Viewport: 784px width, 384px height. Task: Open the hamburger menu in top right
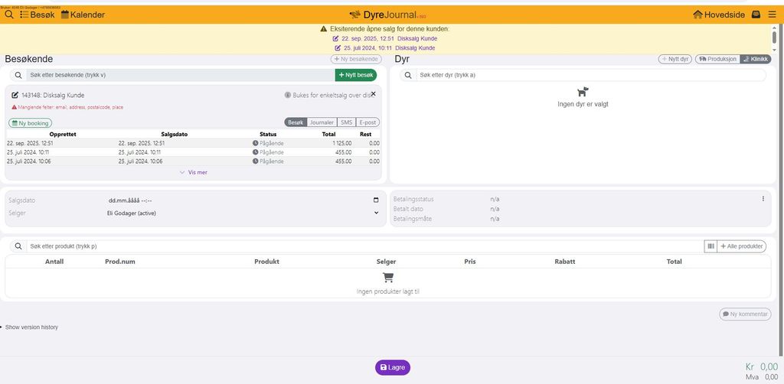point(772,15)
